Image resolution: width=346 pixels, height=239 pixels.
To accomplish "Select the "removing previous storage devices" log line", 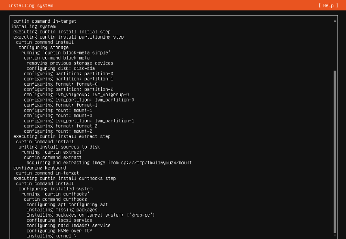I will 70,63.
